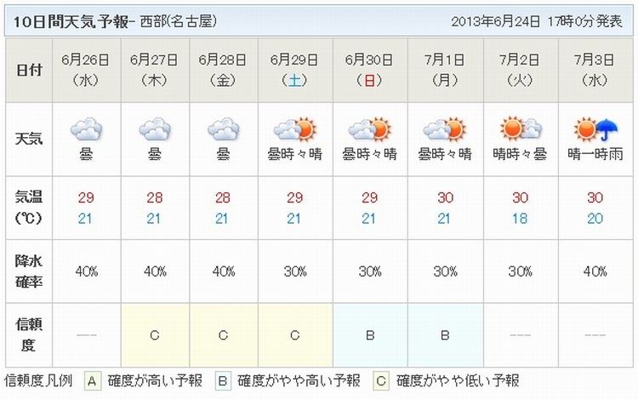Screen dimensions: 638x400
Task: Click the sun and umbrella icon for July 3
Action: click(595, 129)
